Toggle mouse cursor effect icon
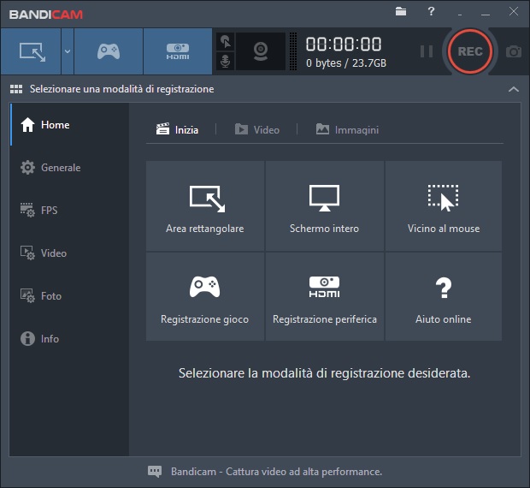This screenshot has width=530, height=488. pyautogui.click(x=225, y=42)
